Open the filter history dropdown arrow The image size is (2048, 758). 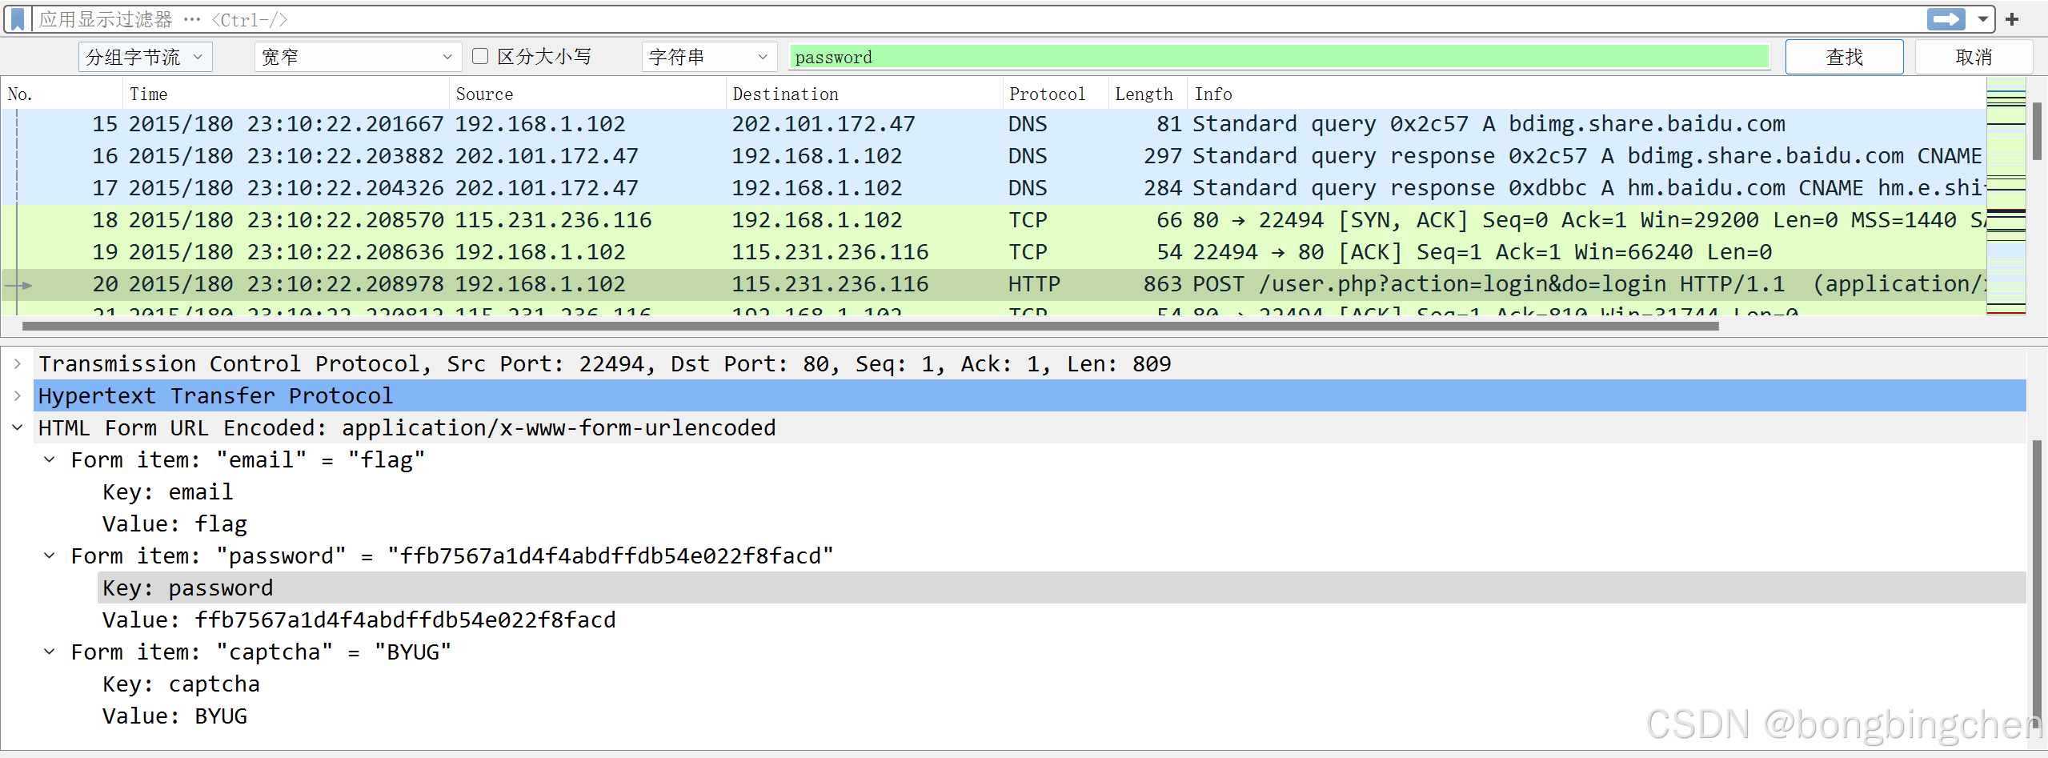1982,18
